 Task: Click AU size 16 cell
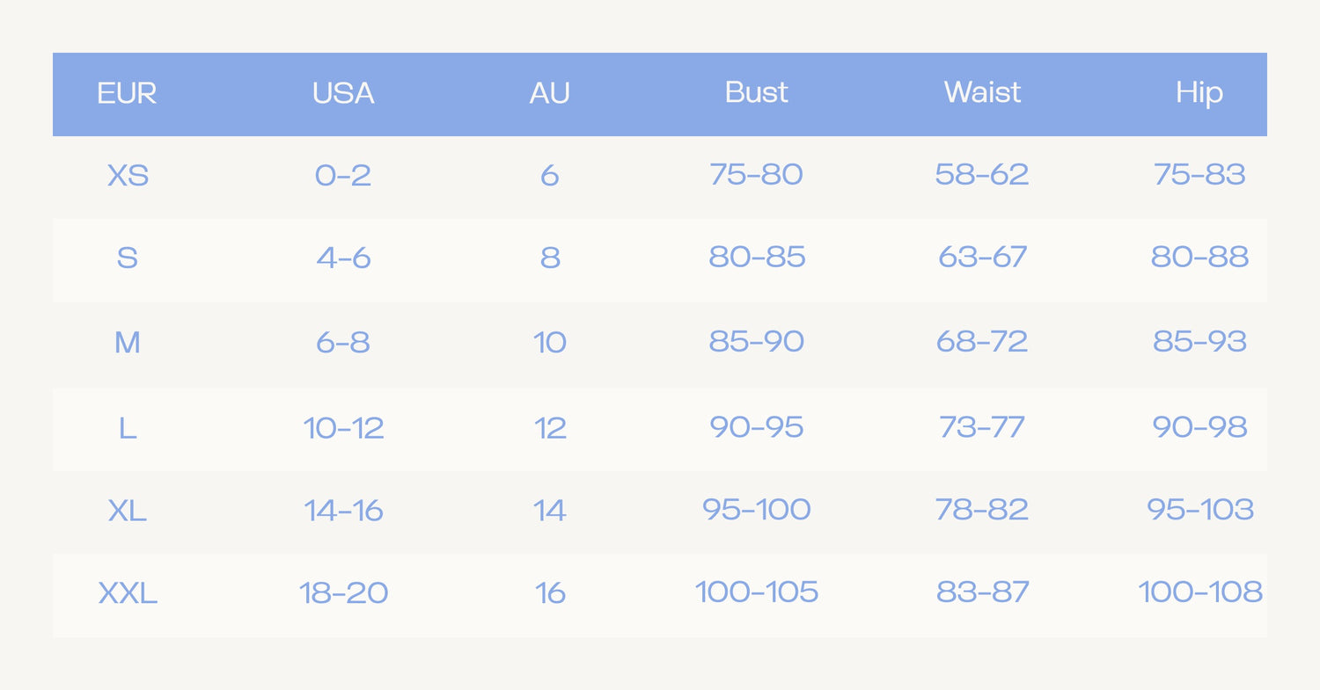click(550, 593)
